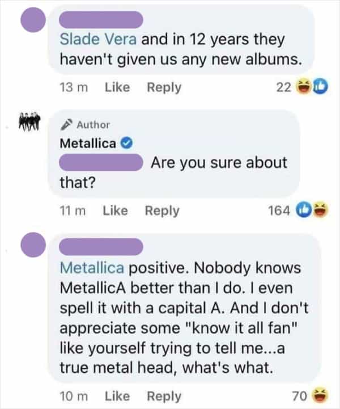Like Metallica's "Are you sure about that?" reply
The height and width of the screenshot is (409, 340).
pyautogui.click(x=115, y=210)
